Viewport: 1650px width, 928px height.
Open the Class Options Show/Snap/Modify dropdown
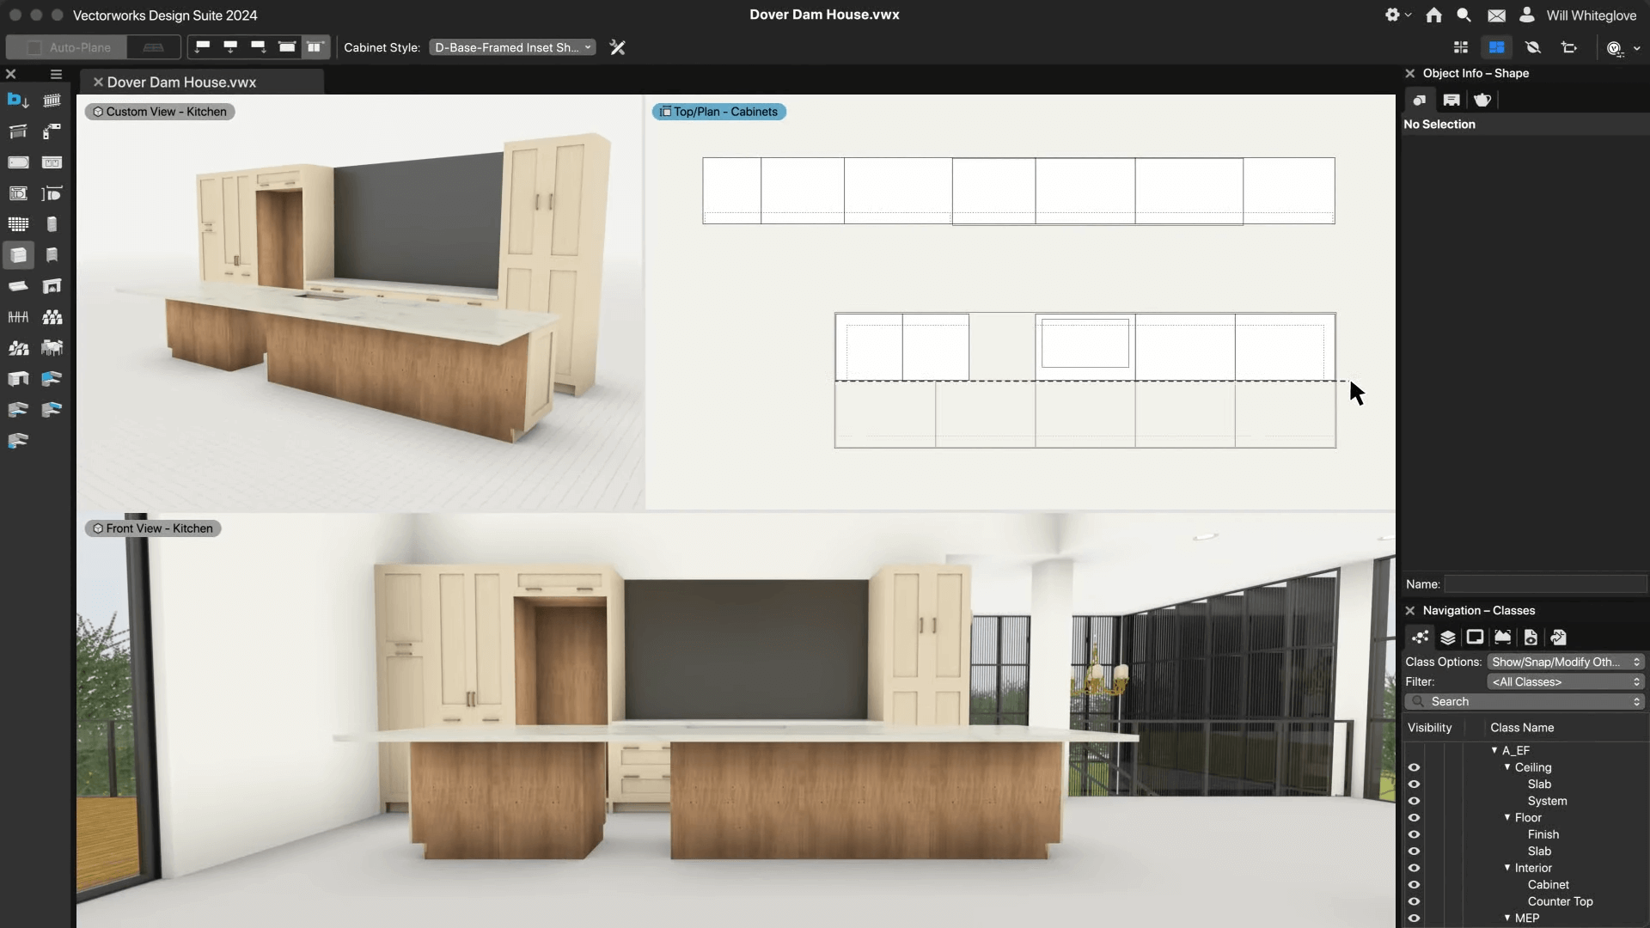click(1565, 662)
